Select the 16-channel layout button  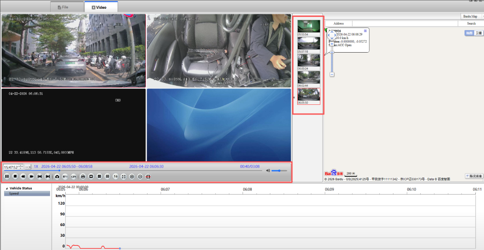tap(116, 176)
